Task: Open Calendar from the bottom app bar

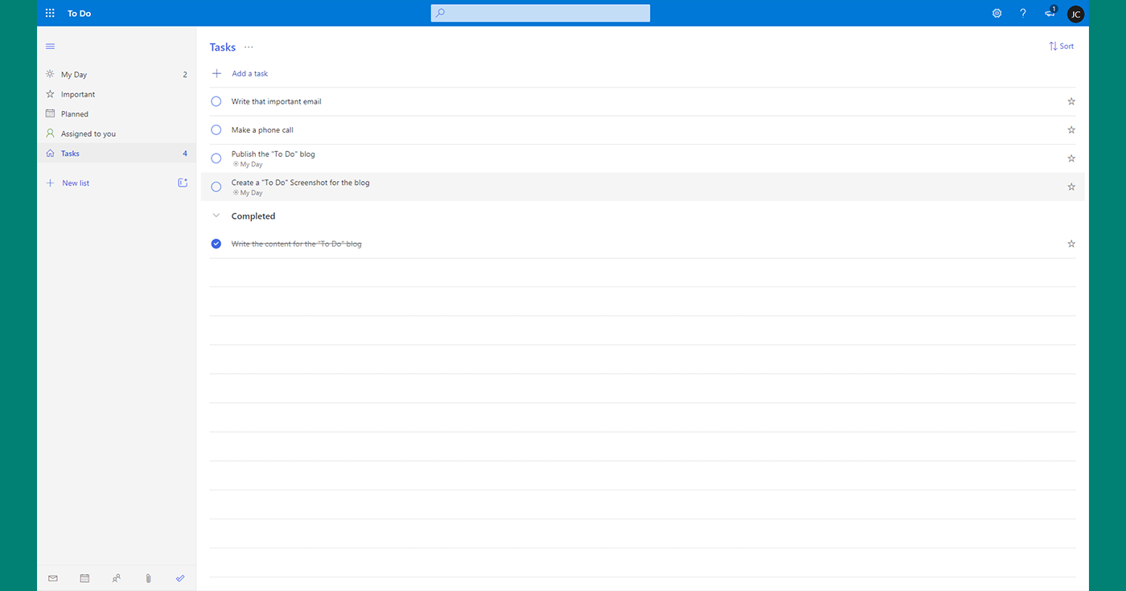Action: [x=84, y=578]
